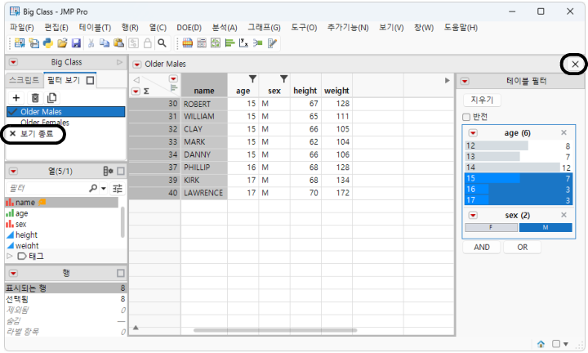Click the magnifier Search icon in toolbar

tap(162, 43)
